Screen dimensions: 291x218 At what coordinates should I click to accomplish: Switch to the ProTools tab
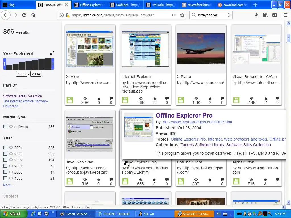pos(161,5)
